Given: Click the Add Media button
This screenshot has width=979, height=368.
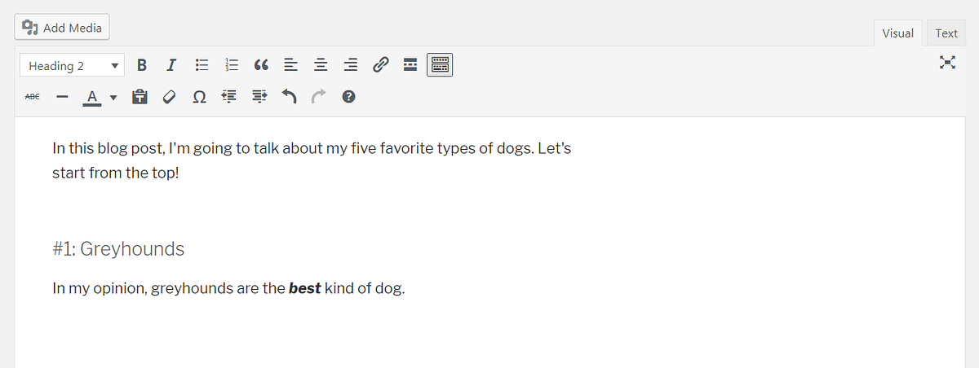Looking at the screenshot, I should point(62,28).
